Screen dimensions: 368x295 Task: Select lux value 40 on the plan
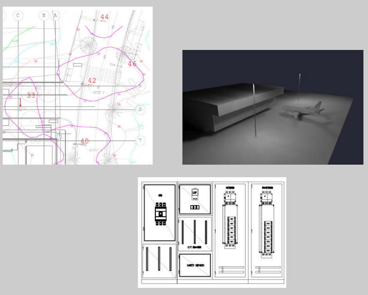(x=85, y=141)
